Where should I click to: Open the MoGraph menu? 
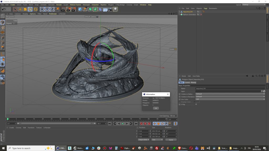[86, 5]
